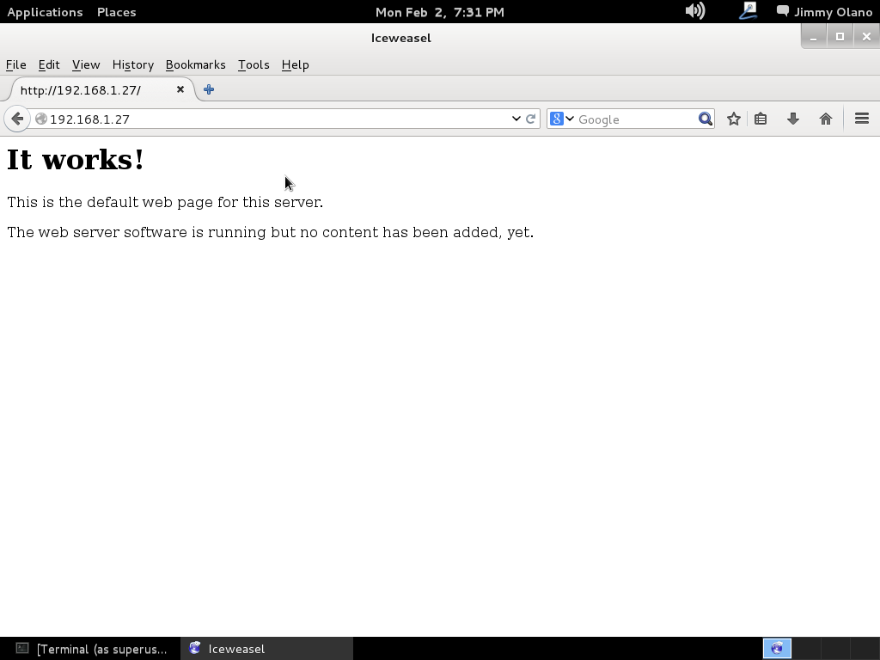This screenshot has width=880, height=660.
Task: Close the 192.168.1.27 tab
Action: [x=180, y=89]
